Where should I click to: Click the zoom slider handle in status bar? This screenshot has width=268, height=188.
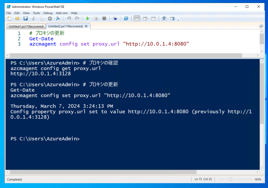pyautogui.click(x=231, y=179)
